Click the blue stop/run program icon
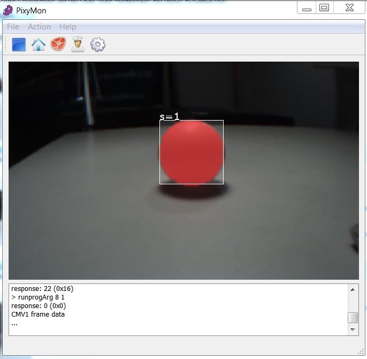This screenshot has width=367, height=359. [19, 44]
